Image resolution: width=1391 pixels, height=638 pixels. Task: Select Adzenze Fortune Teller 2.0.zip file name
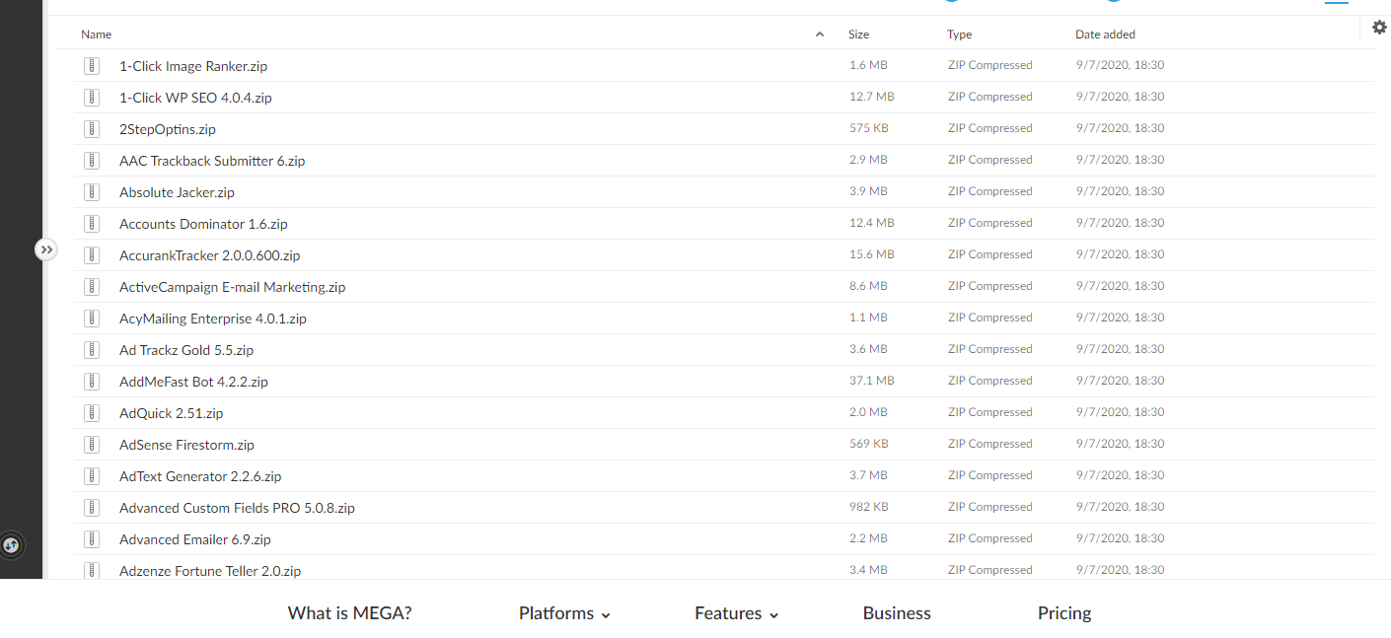point(210,571)
